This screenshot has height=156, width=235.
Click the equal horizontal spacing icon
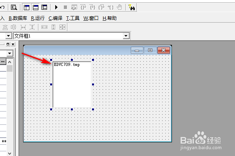pos(23,27)
